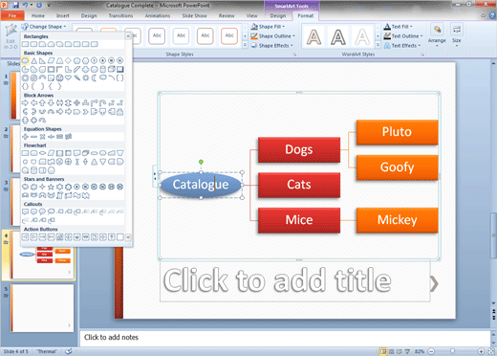Select the rectangular callout shape
The width and height of the screenshot is (497, 356).
tap(25, 211)
